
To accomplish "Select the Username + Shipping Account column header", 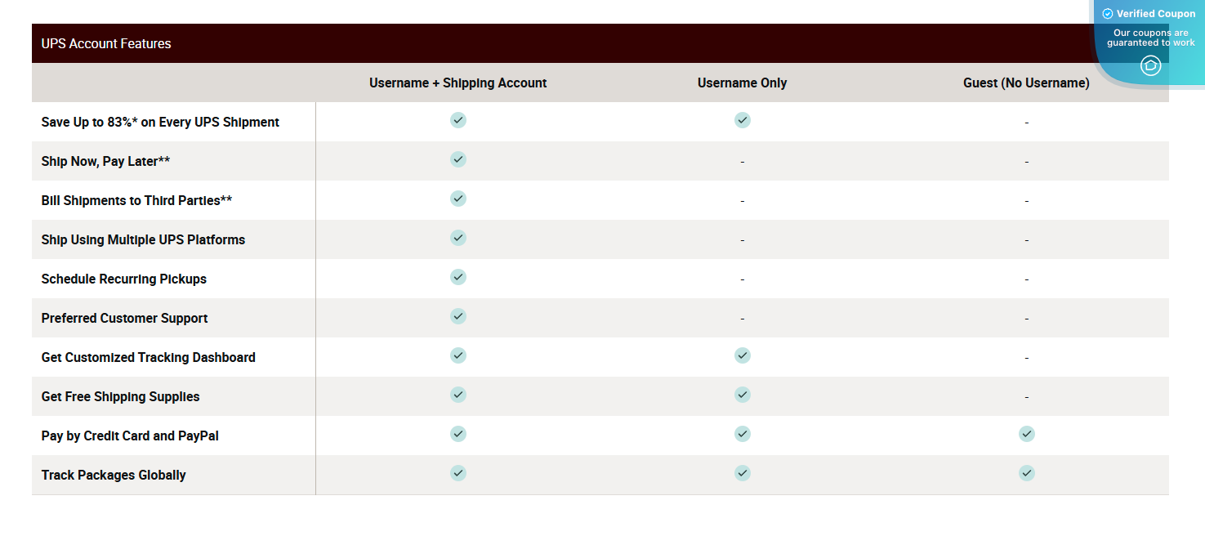I will (x=457, y=83).
